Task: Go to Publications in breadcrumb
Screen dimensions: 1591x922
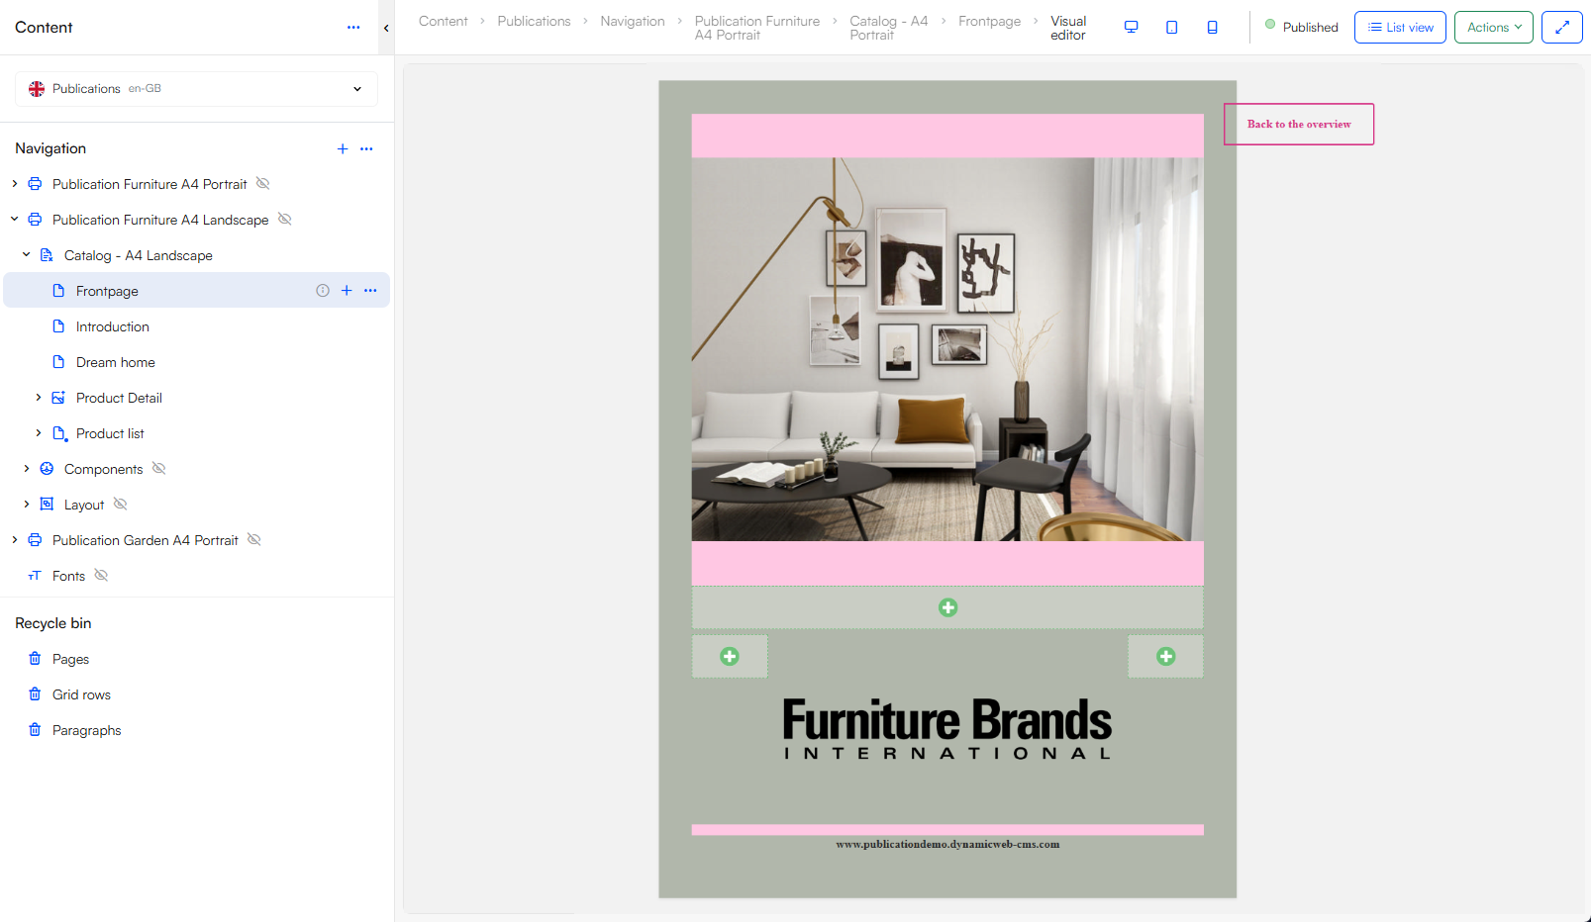Action: pyautogui.click(x=534, y=21)
